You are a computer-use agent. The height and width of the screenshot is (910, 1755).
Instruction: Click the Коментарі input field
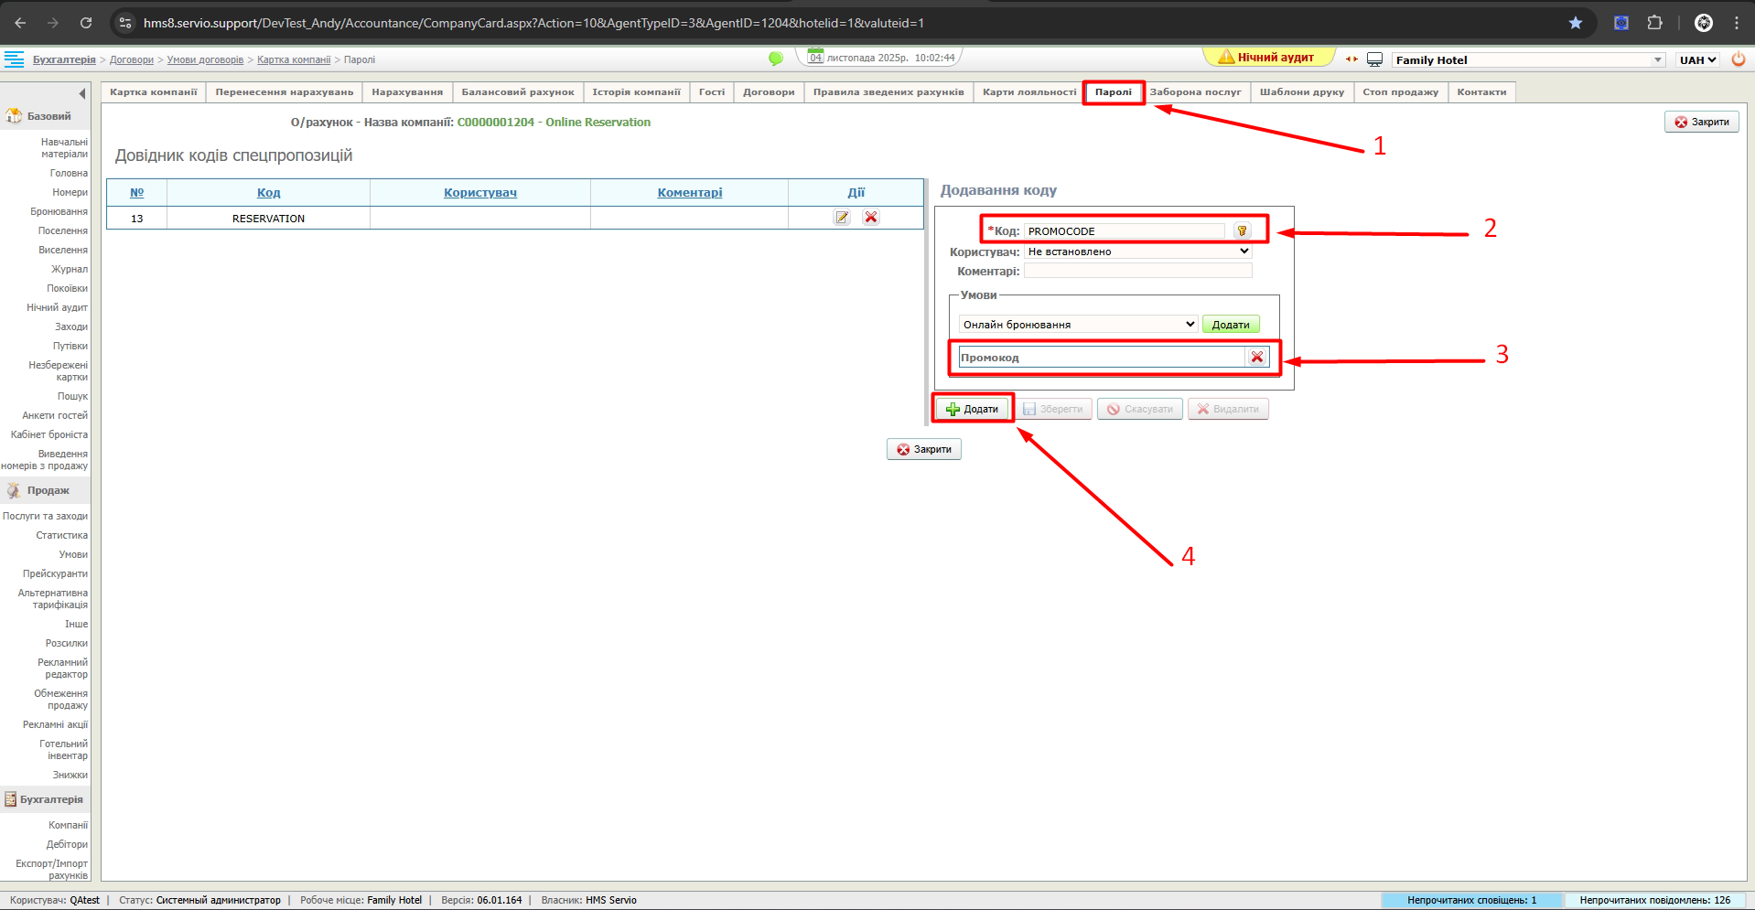[1136, 272]
